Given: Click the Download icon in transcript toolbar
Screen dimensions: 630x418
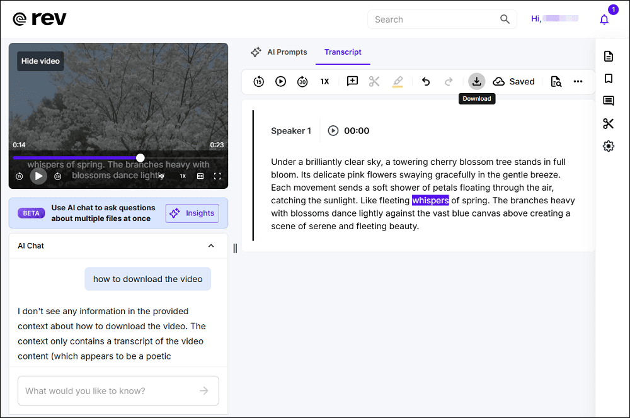Looking at the screenshot, I should pyautogui.click(x=477, y=81).
